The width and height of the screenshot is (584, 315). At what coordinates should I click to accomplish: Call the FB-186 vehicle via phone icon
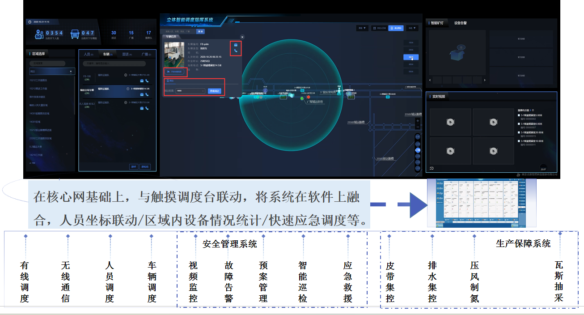147,81
